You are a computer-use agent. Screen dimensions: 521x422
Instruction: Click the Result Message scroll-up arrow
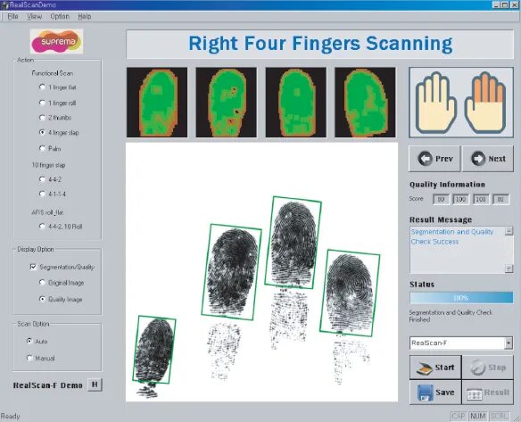[509, 230]
